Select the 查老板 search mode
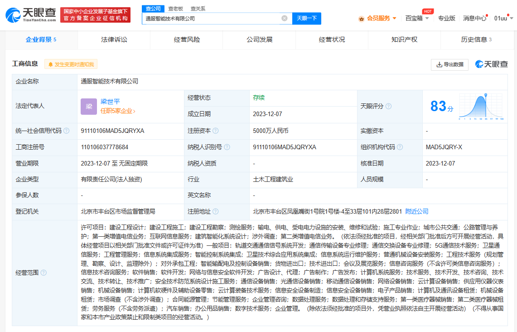The image size is (517, 332). coord(175,8)
